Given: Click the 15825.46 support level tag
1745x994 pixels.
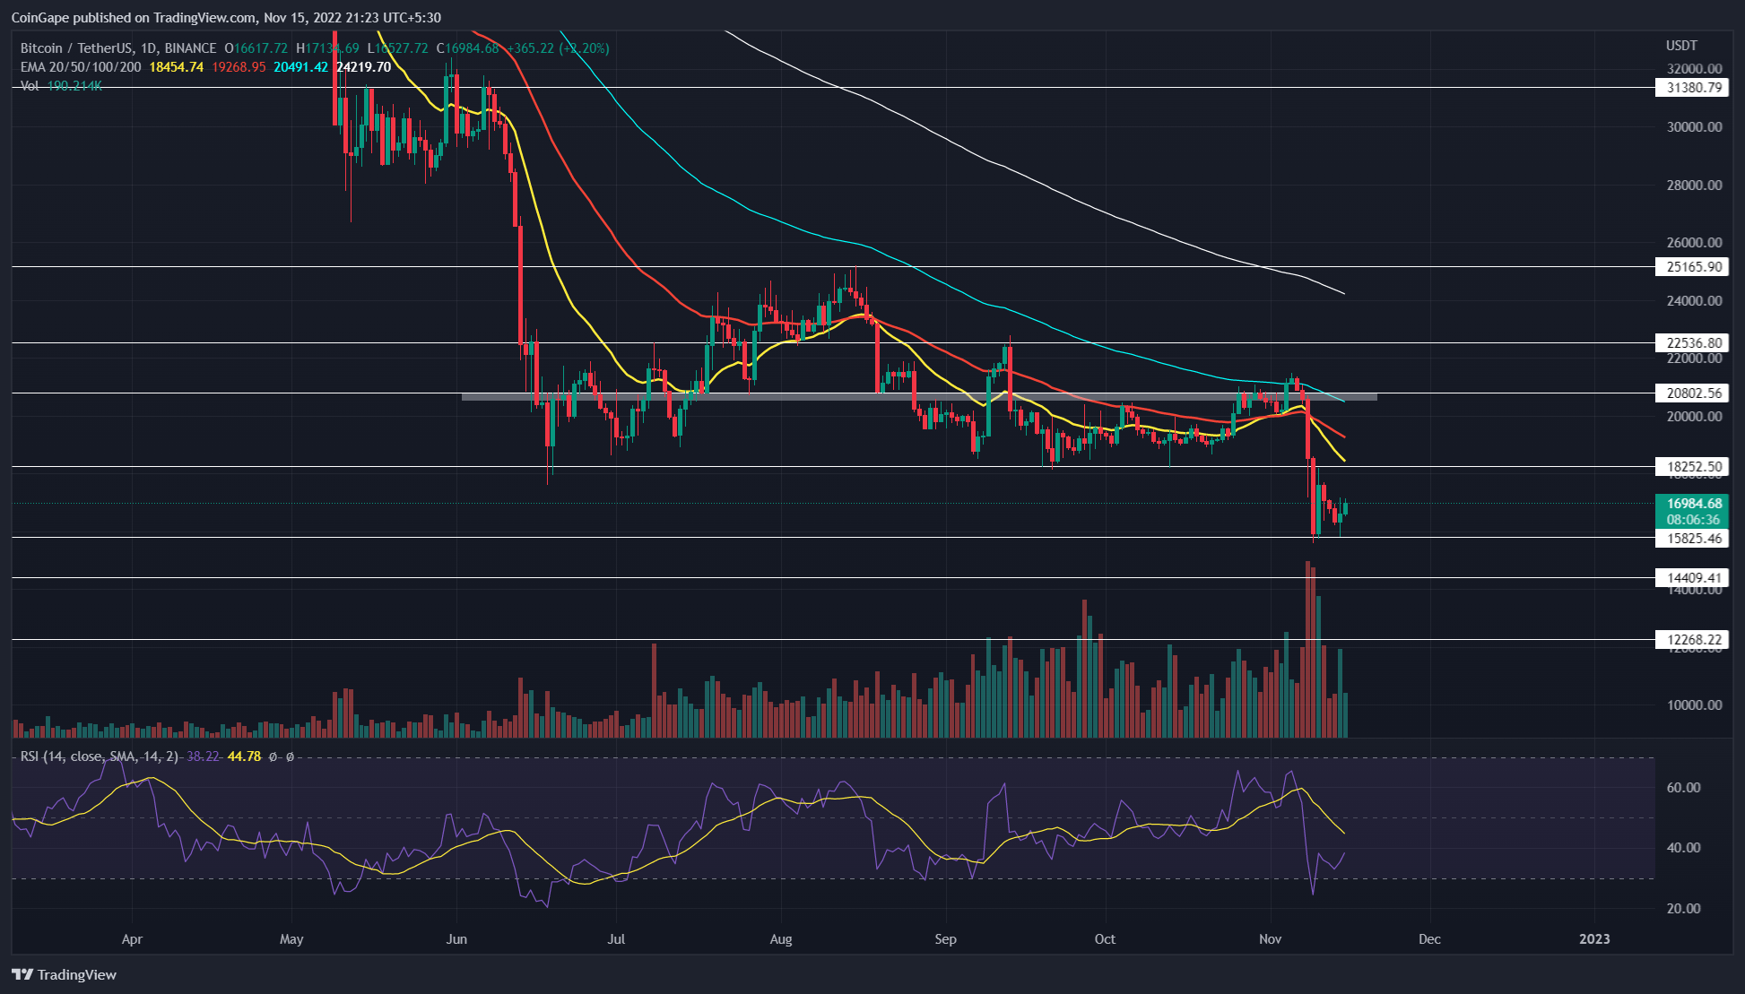Looking at the screenshot, I should [1690, 538].
